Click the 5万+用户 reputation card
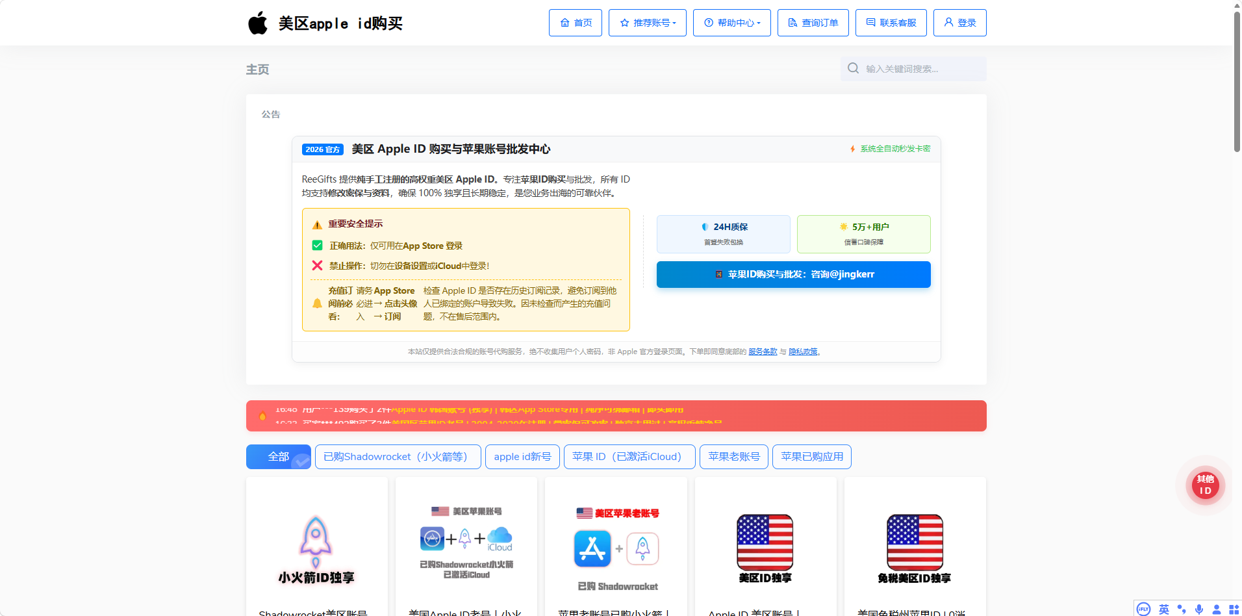Viewport: 1242px width, 616px height. coord(864,234)
